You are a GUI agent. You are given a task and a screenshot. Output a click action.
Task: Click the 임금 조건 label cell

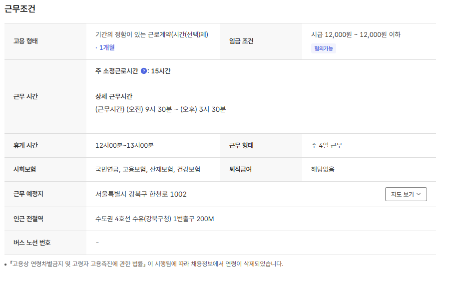coord(241,41)
